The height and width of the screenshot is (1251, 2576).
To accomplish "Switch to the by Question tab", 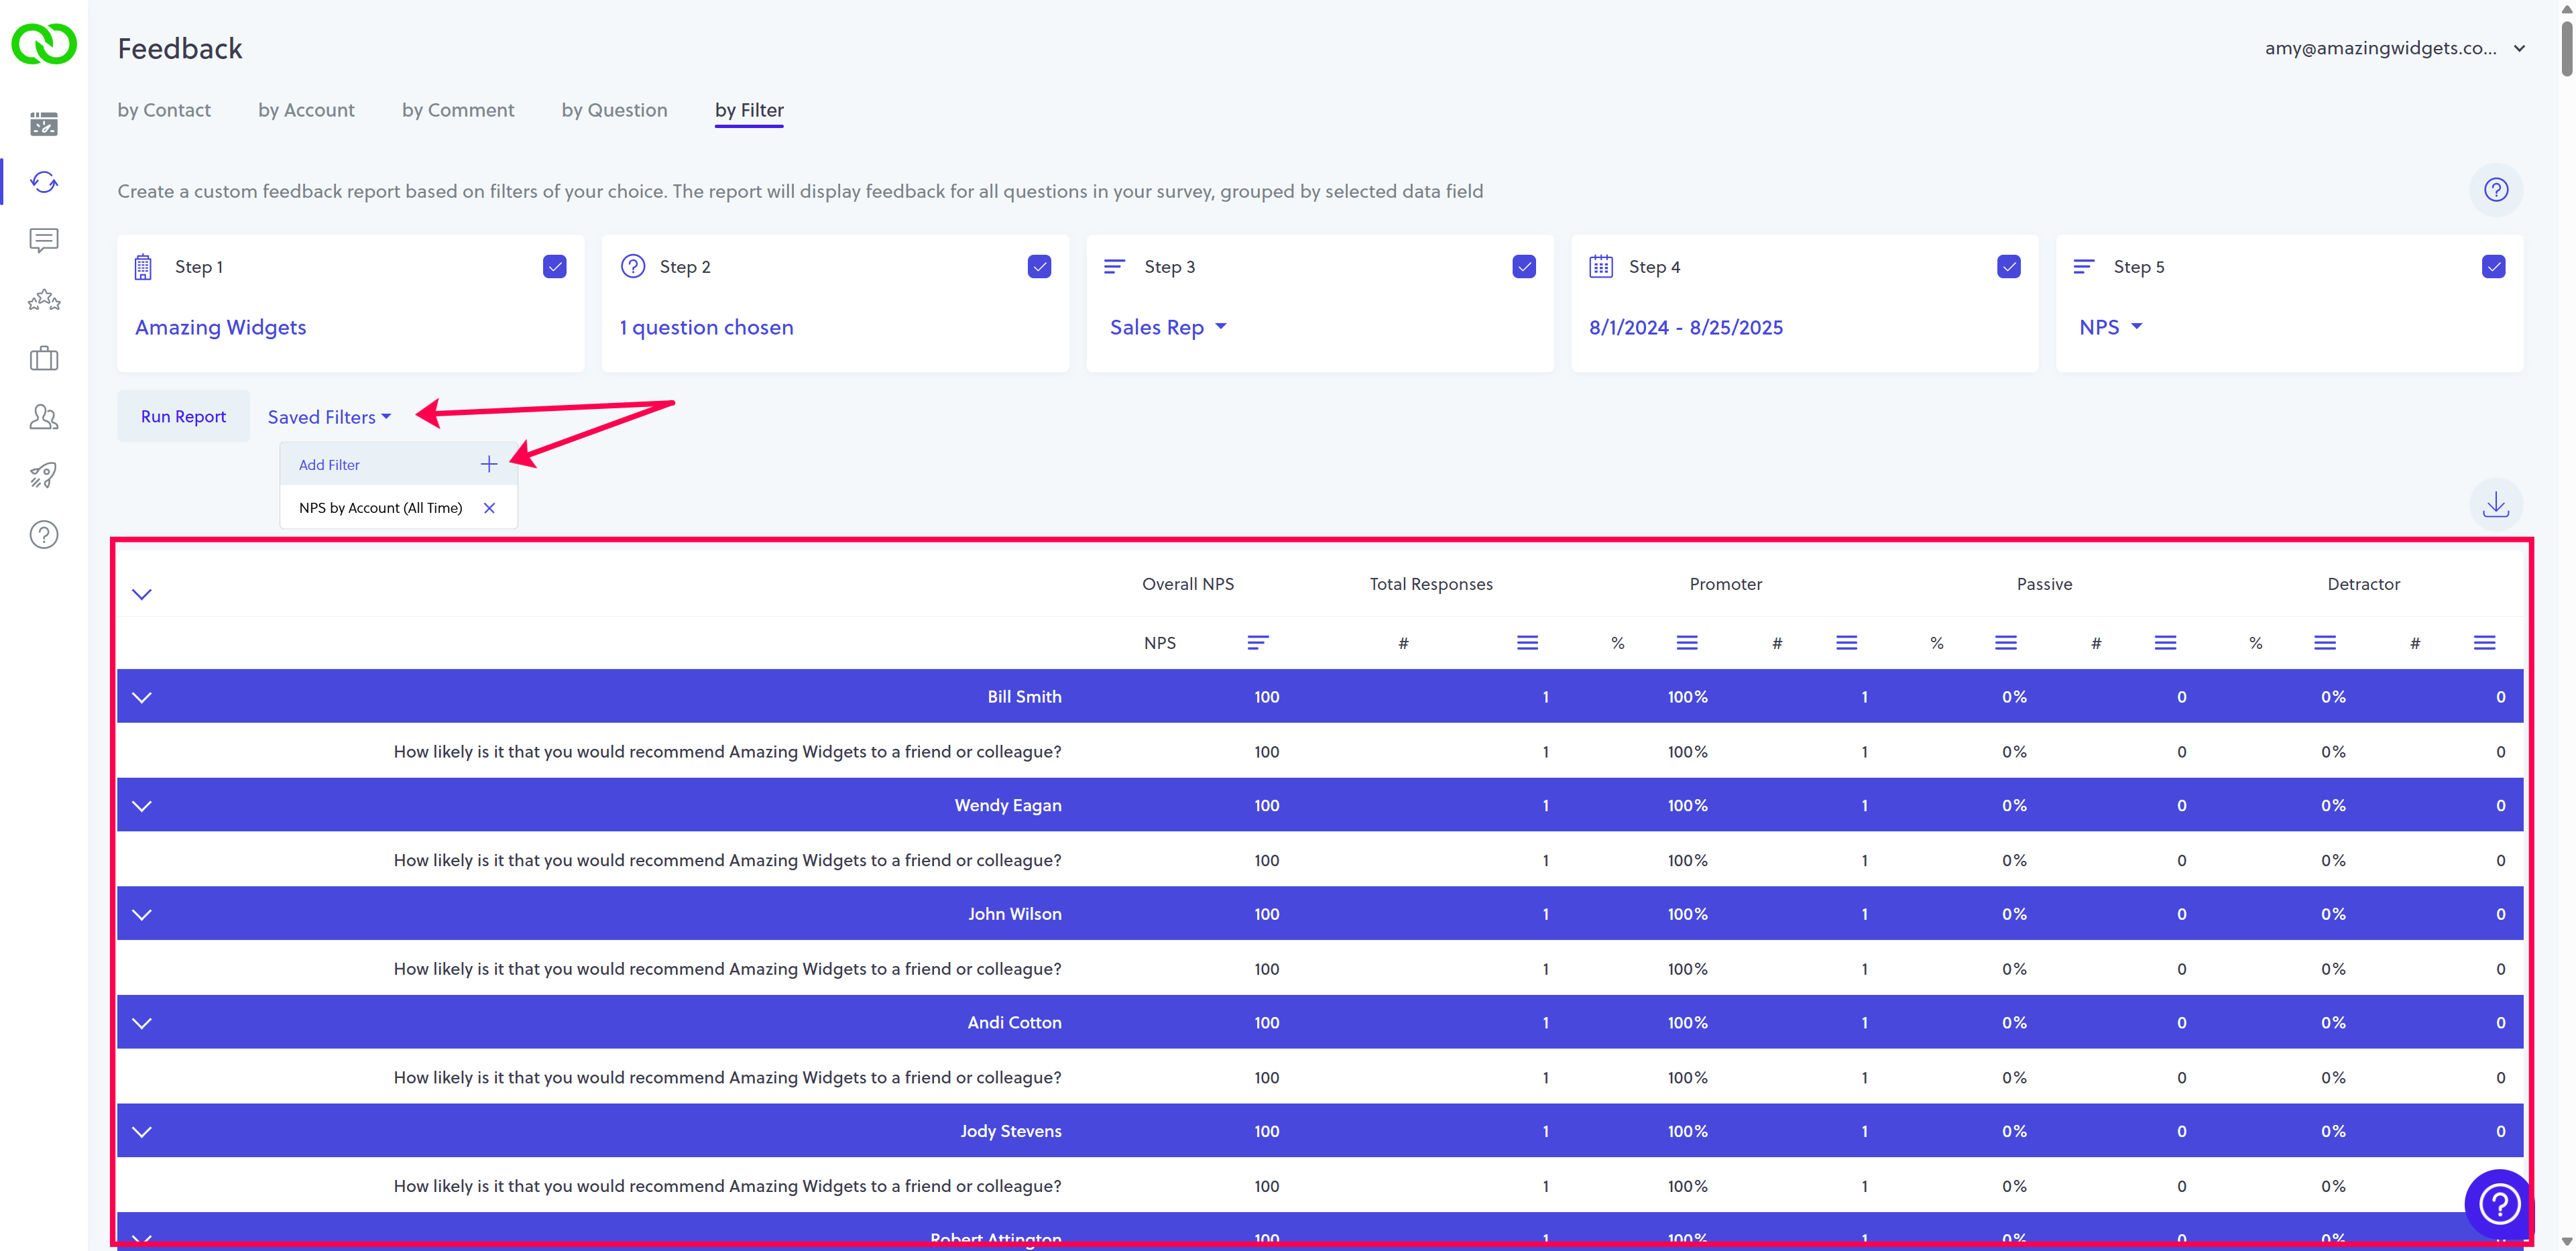I will [614, 110].
